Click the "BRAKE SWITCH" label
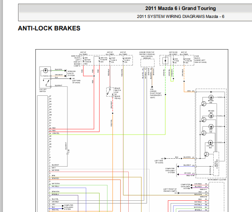 [117, 89]
